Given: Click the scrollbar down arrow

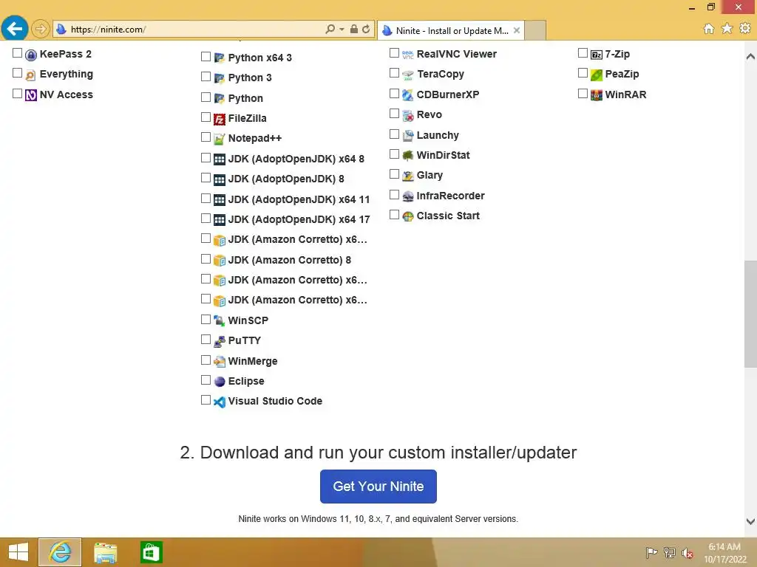Looking at the screenshot, I should (750, 522).
